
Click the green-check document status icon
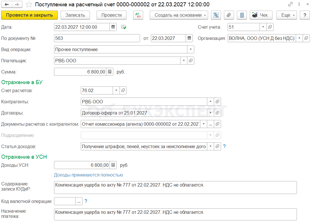124,27
